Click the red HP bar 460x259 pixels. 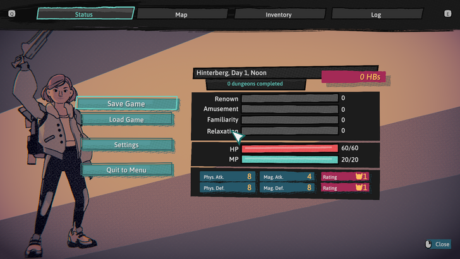290,148
